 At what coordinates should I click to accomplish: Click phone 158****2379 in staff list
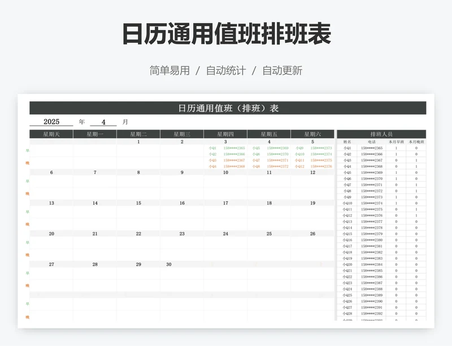coord(372,234)
